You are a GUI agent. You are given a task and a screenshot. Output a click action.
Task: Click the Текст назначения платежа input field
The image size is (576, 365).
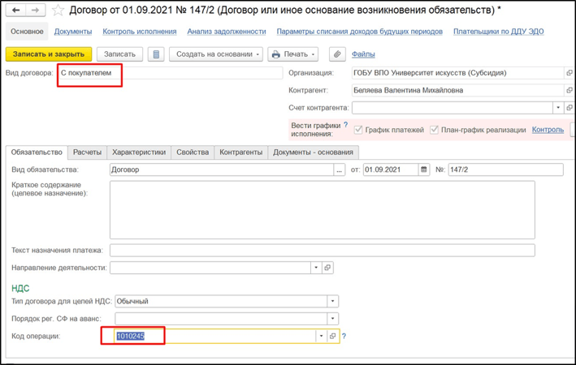click(x=322, y=250)
